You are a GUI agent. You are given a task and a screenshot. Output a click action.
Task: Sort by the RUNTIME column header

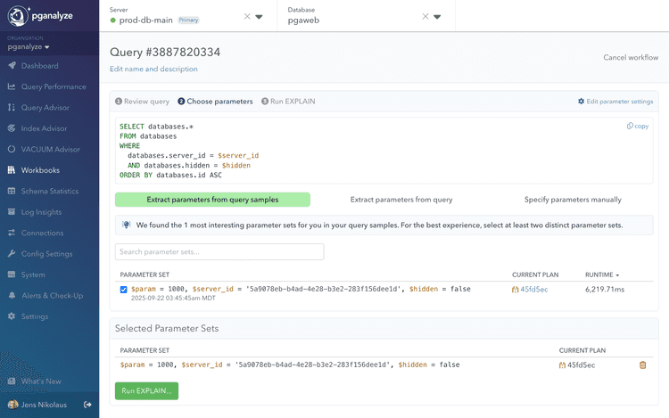click(601, 275)
